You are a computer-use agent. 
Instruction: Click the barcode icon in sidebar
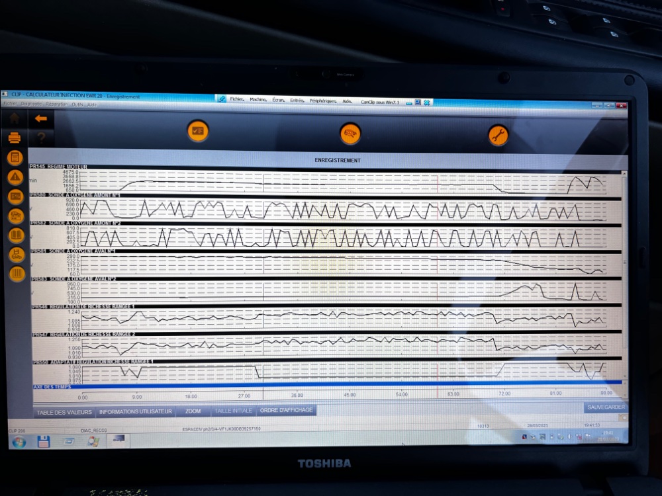(x=17, y=274)
